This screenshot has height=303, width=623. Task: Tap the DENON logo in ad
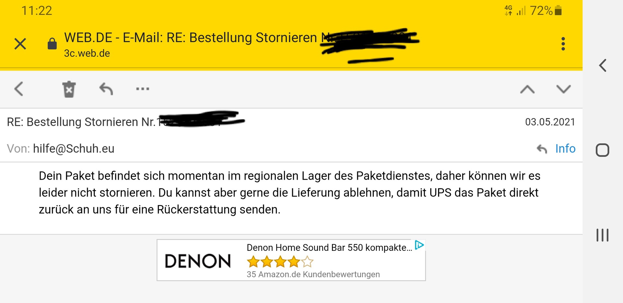(x=198, y=261)
